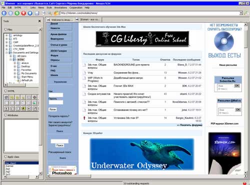250x185 pixels.
Task: Open the URL address bar dropdown arrow
Action: (x=241, y=13)
